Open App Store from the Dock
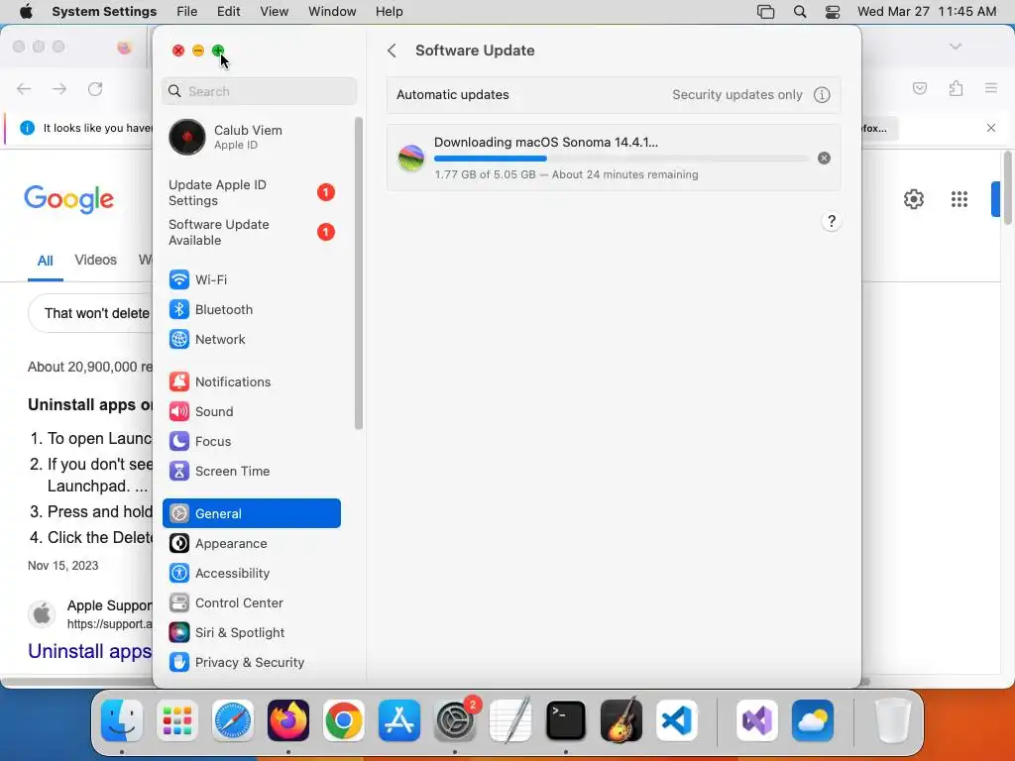The width and height of the screenshot is (1015, 761). tap(399, 720)
